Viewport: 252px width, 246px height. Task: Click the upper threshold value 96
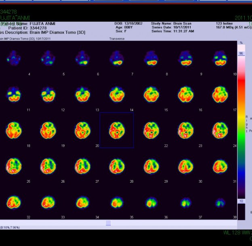(x=241, y=53)
